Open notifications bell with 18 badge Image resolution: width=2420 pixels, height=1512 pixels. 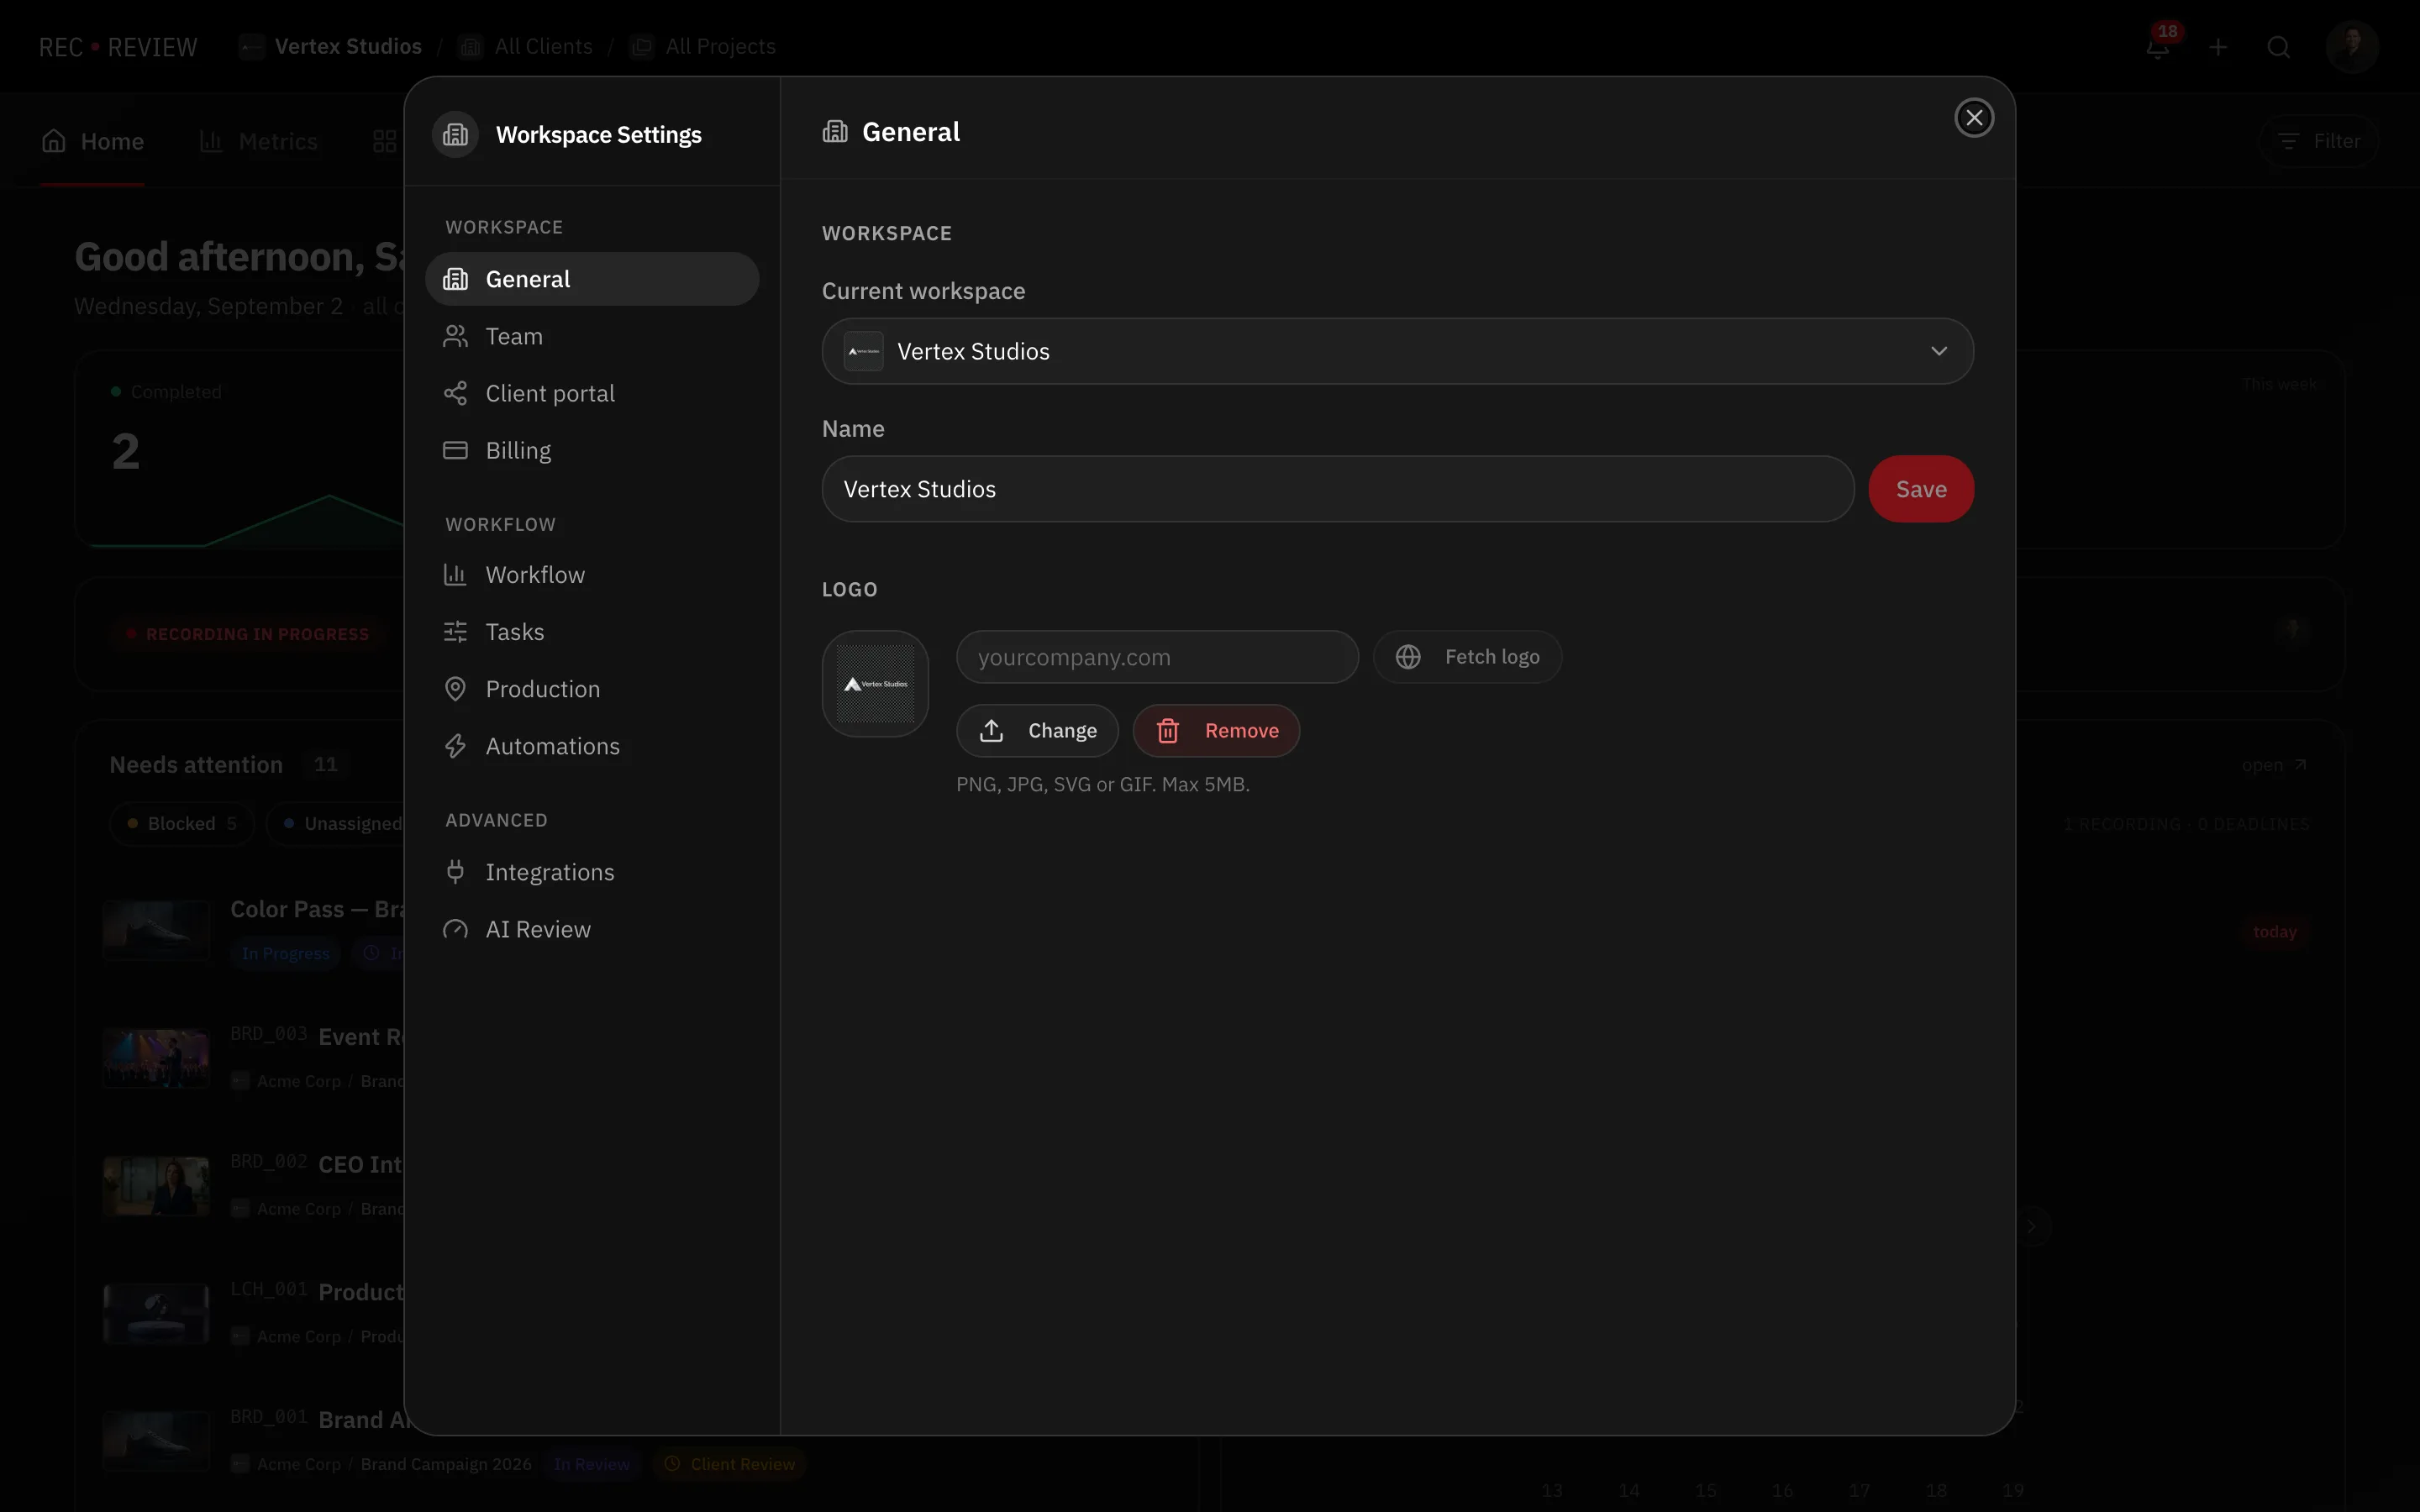(x=2158, y=46)
